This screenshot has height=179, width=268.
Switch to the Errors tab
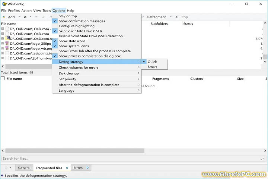pyautogui.click(x=81, y=168)
